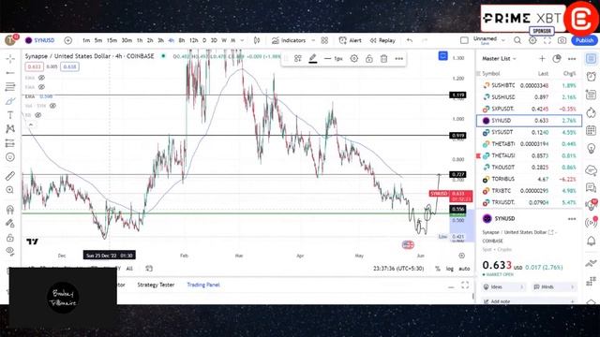
Task: Select the trend line drawing tool
Action: point(10,73)
